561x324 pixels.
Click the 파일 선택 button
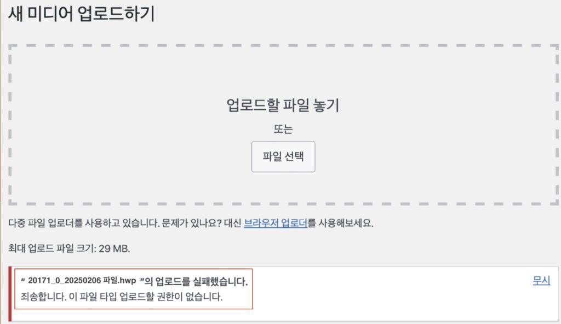pos(283,157)
